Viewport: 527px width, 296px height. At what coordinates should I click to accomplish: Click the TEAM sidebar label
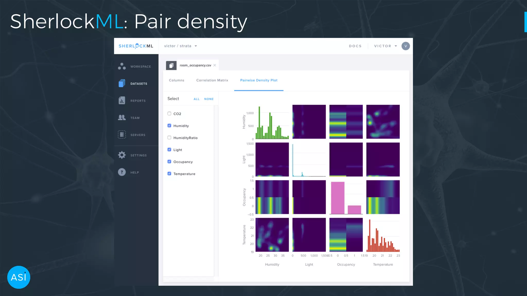[x=135, y=118]
